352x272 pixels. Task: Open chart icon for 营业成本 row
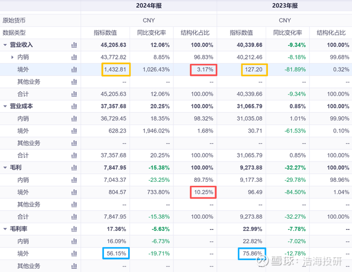(74, 106)
